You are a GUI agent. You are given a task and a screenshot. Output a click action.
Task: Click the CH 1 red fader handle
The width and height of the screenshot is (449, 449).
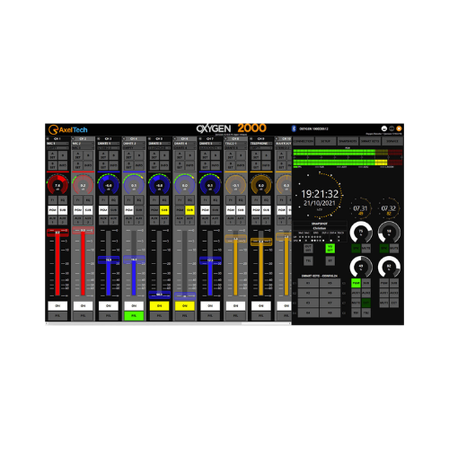point(57,233)
